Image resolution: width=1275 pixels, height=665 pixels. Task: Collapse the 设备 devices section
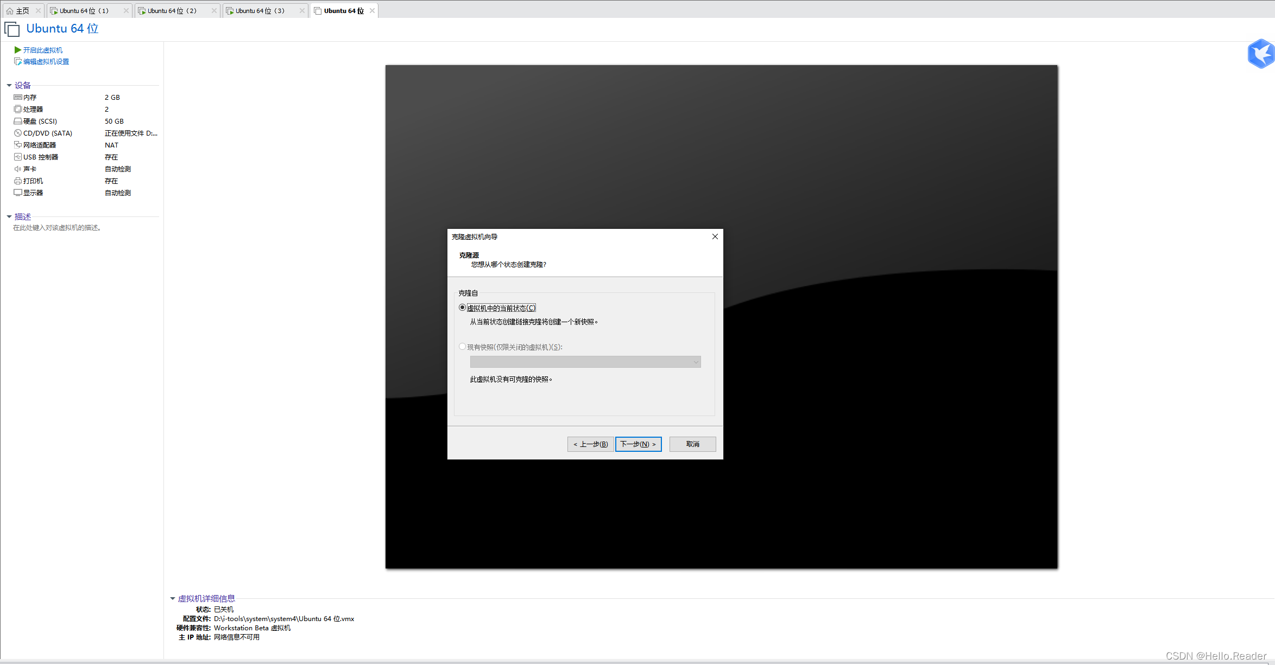click(x=9, y=86)
